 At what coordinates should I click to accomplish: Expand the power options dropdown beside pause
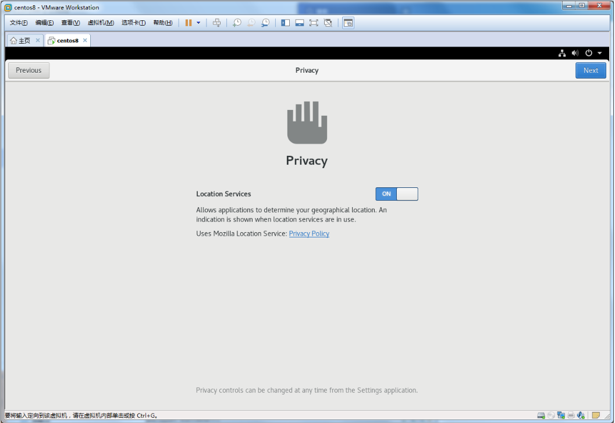[x=198, y=23]
